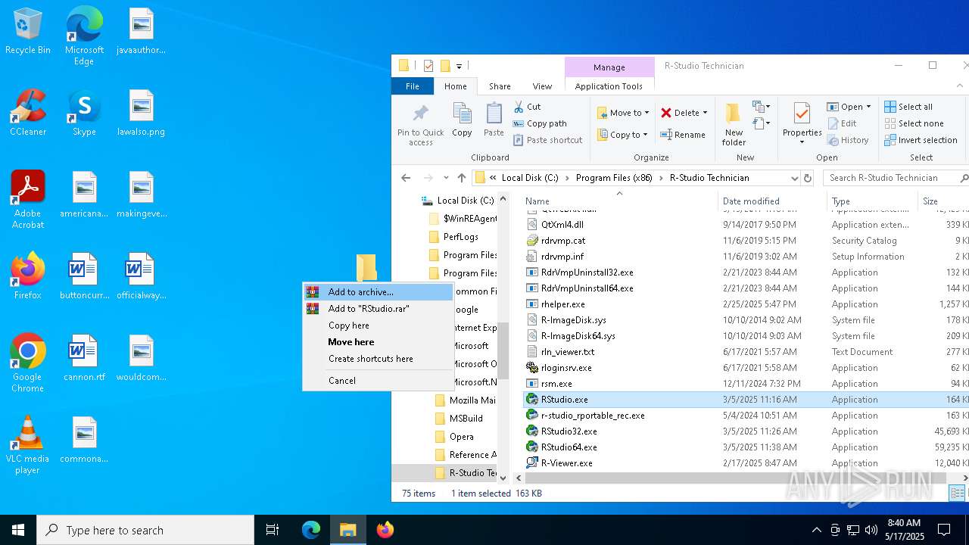Select Opera folder in navigation tree
The image size is (969, 545).
462,437
